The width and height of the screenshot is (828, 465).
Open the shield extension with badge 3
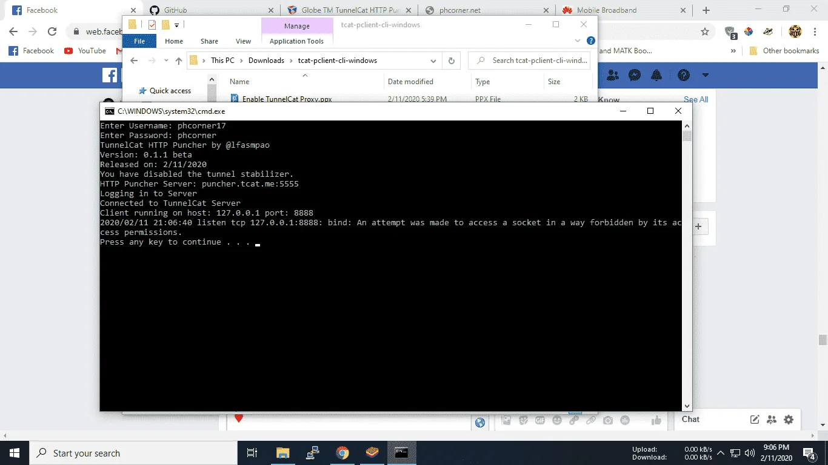tap(731, 32)
